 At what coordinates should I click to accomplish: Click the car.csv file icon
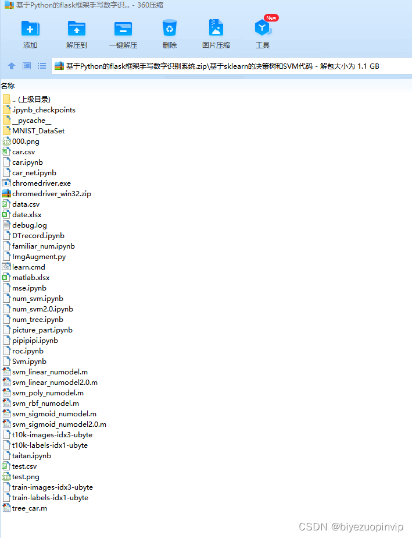point(6,151)
